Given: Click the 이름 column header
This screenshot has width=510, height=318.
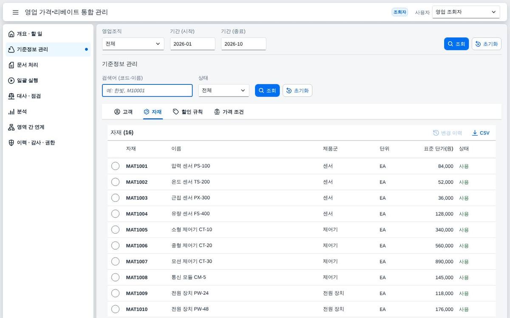Looking at the screenshot, I should 176,149.
